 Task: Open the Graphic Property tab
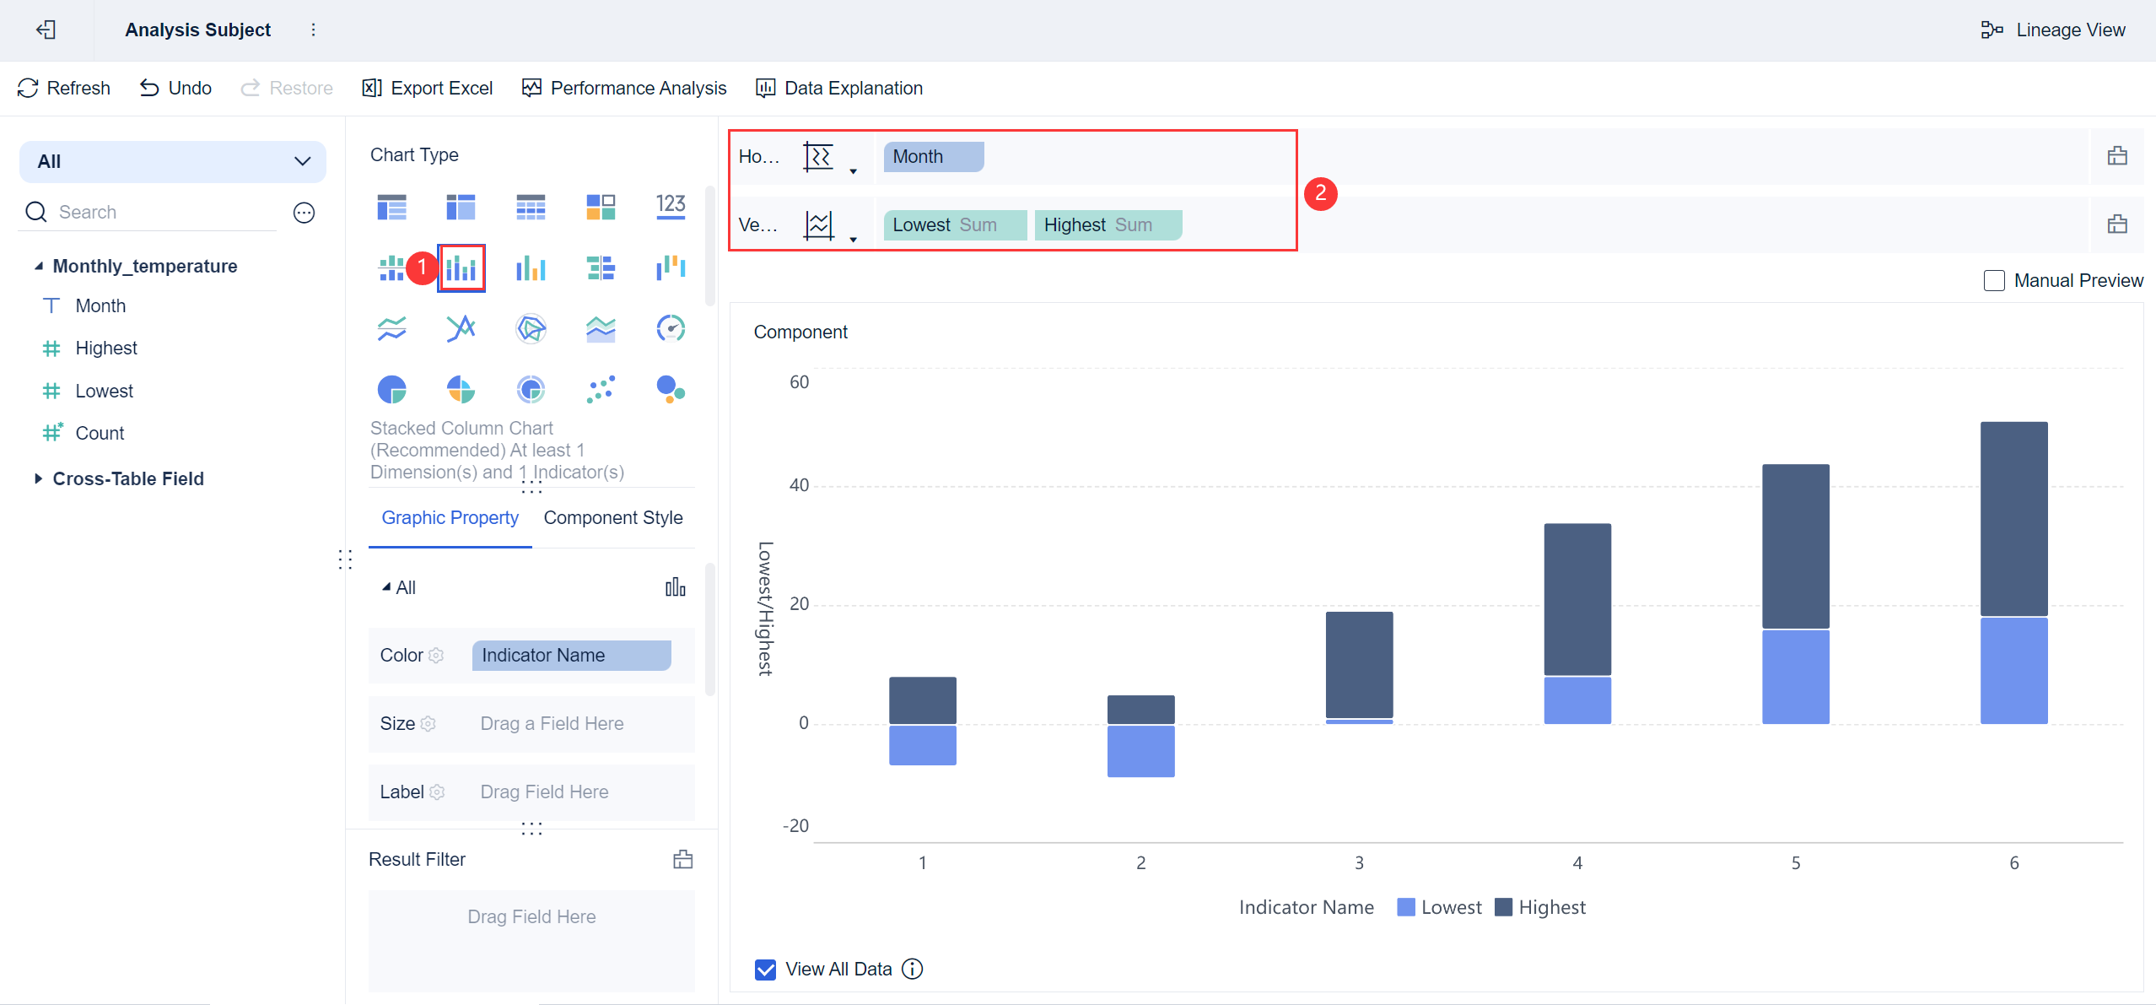[x=450, y=517]
